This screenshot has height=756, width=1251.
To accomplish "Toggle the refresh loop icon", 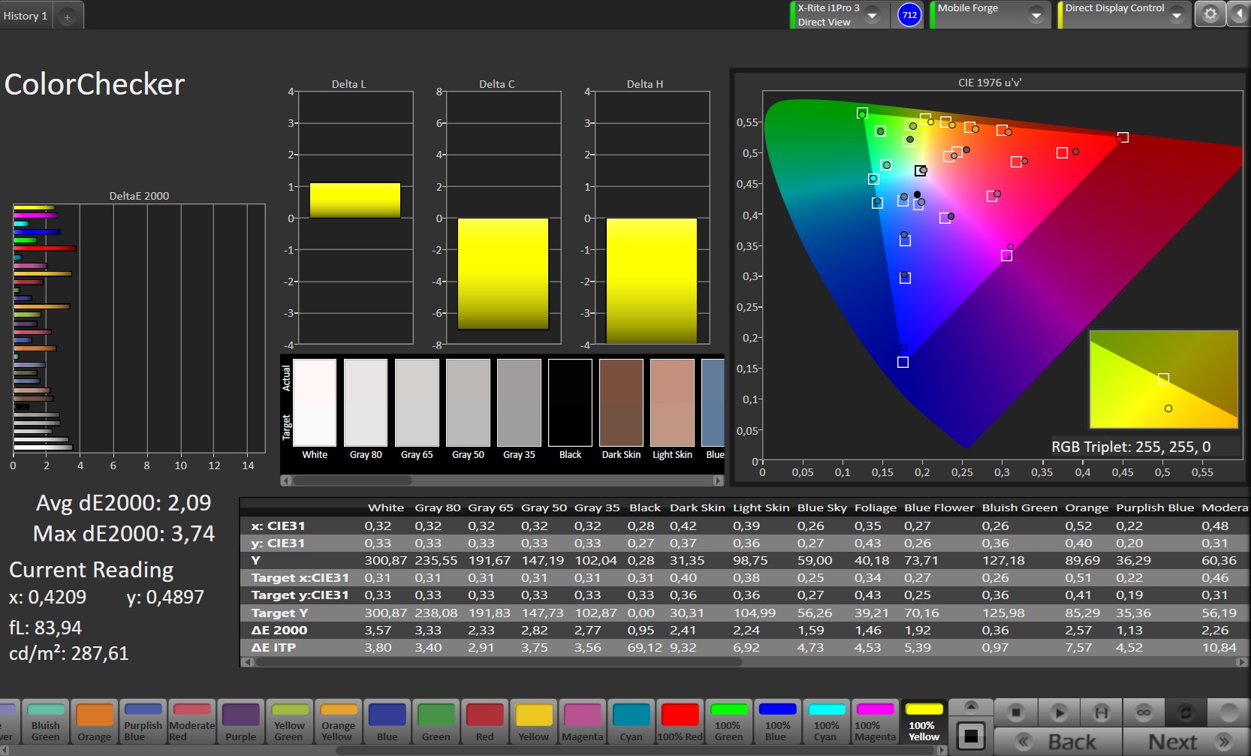I will pos(1186,712).
